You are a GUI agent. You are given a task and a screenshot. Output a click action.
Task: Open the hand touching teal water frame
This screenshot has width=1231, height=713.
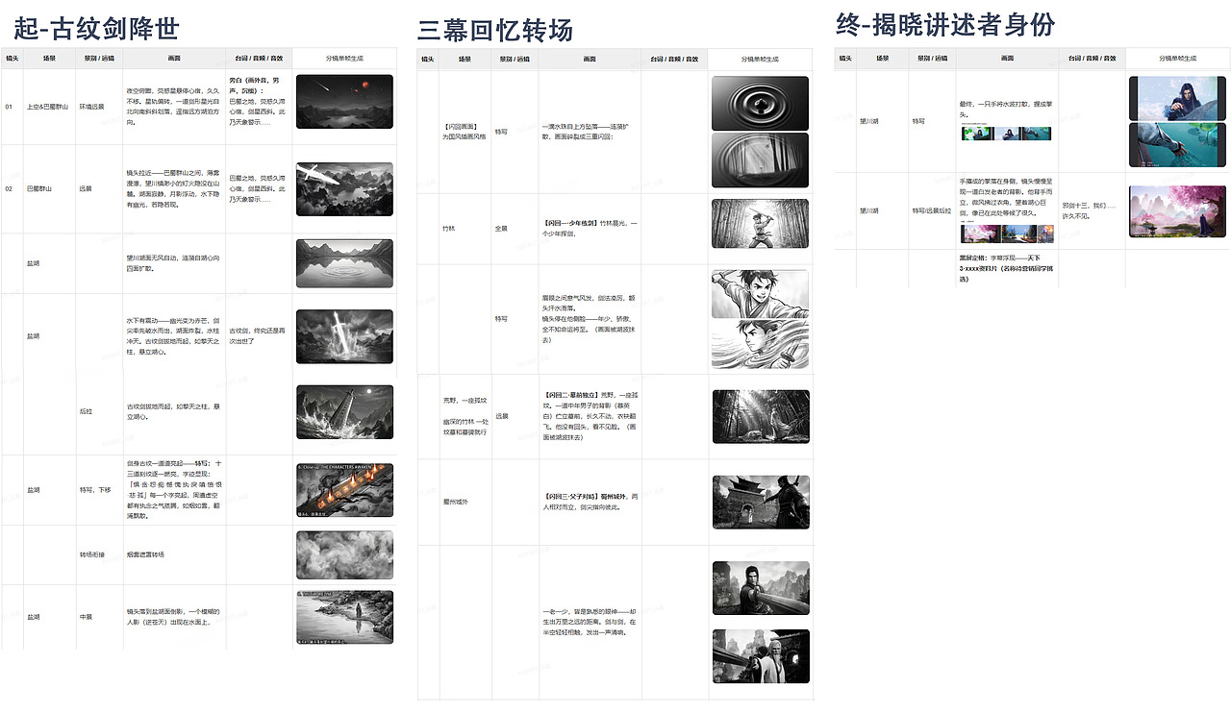click(1177, 145)
